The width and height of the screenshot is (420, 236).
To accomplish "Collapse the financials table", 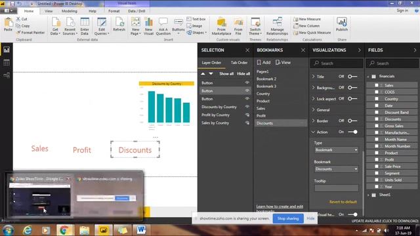I will [368, 77].
